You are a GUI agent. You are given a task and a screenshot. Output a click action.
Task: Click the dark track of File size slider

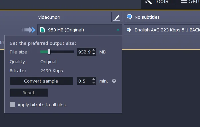point(62,52)
